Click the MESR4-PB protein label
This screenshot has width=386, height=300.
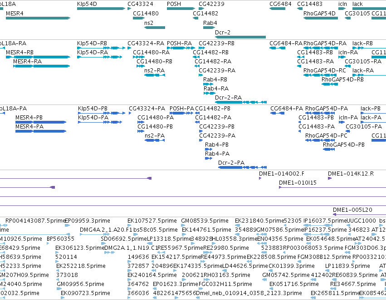[x=29, y=118]
